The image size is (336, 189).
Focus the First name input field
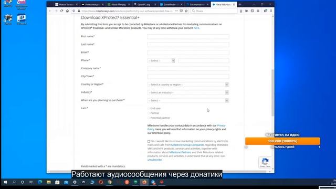[188, 37]
